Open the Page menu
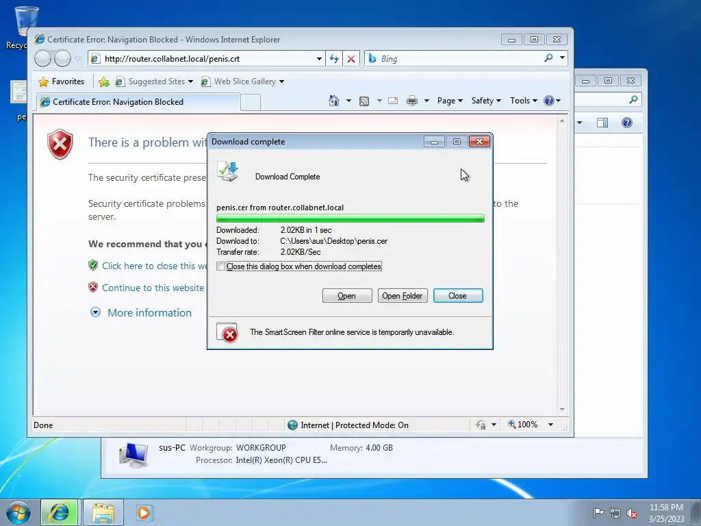The height and width of the screenshot is (526, 701). 450,101
